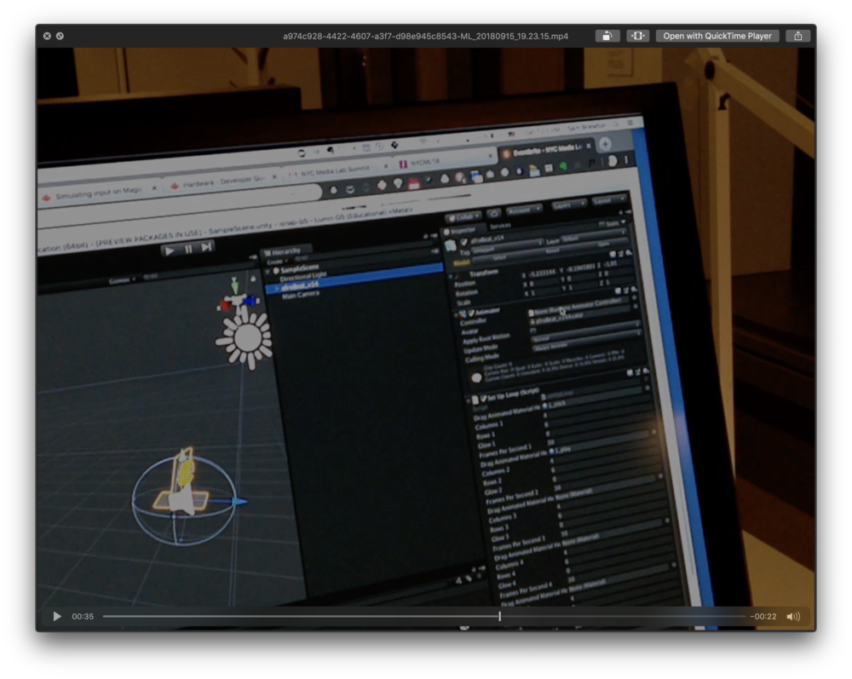Click Unity's Play button in the toolbar
The image size is (852, 679).
tap(170, 250)
